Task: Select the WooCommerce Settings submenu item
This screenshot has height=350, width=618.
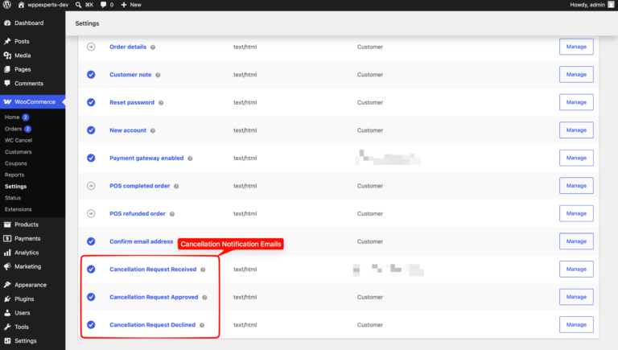Action: 16,187
